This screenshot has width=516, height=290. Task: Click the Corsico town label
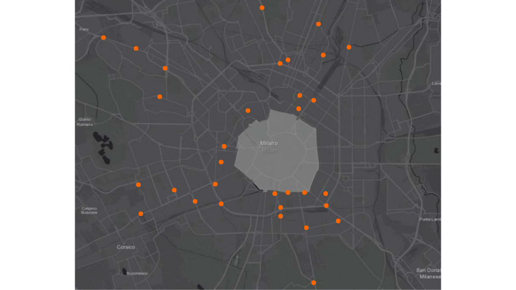[x=126, y=247]
